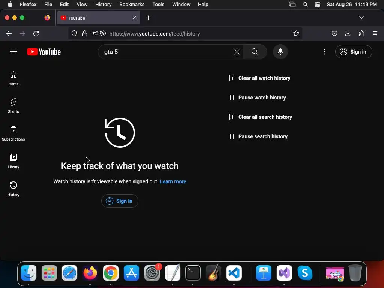
Task: Click the Firefox forward arrow
Action: pos(22,33)
